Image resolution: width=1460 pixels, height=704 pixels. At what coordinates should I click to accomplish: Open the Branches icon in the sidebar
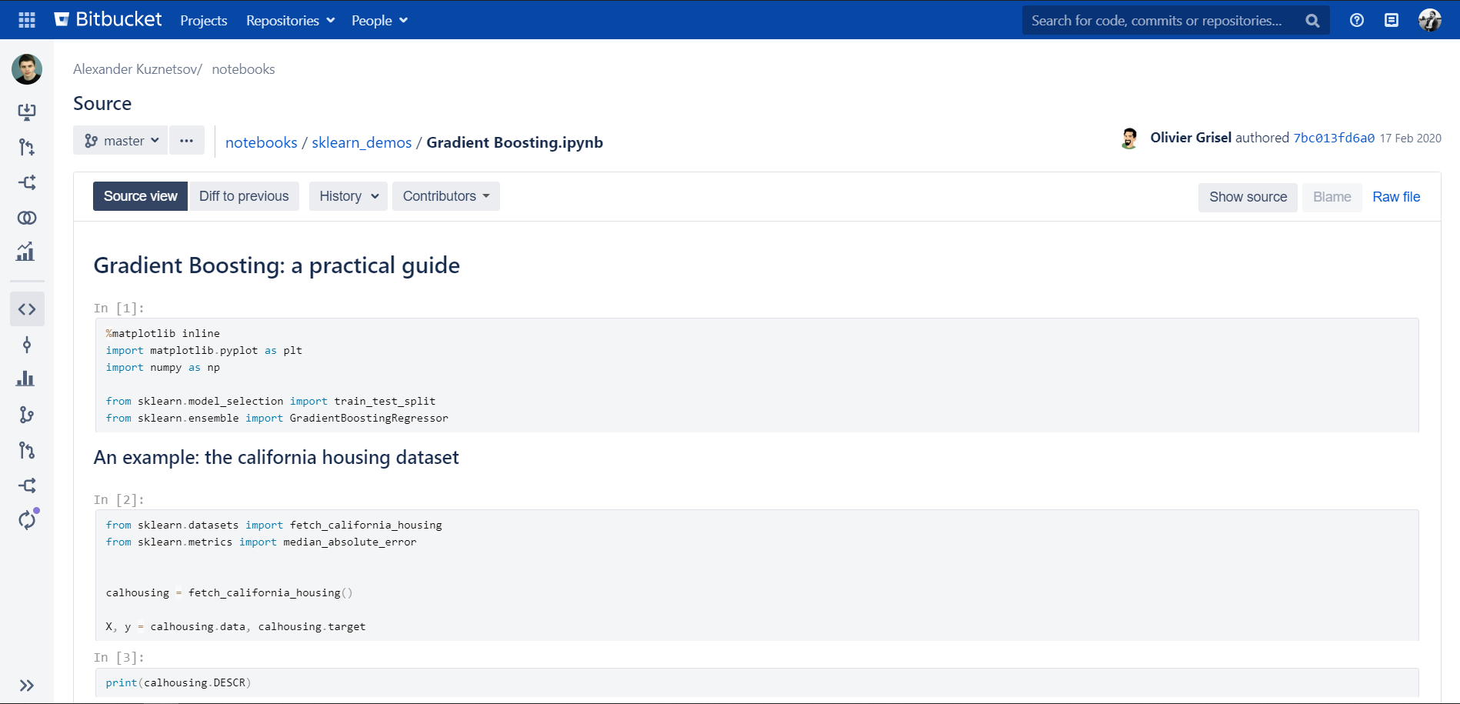[27, 415]
